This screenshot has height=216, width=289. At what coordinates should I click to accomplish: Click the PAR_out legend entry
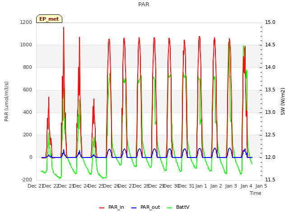pyautogui.click(x=145, y=207)
